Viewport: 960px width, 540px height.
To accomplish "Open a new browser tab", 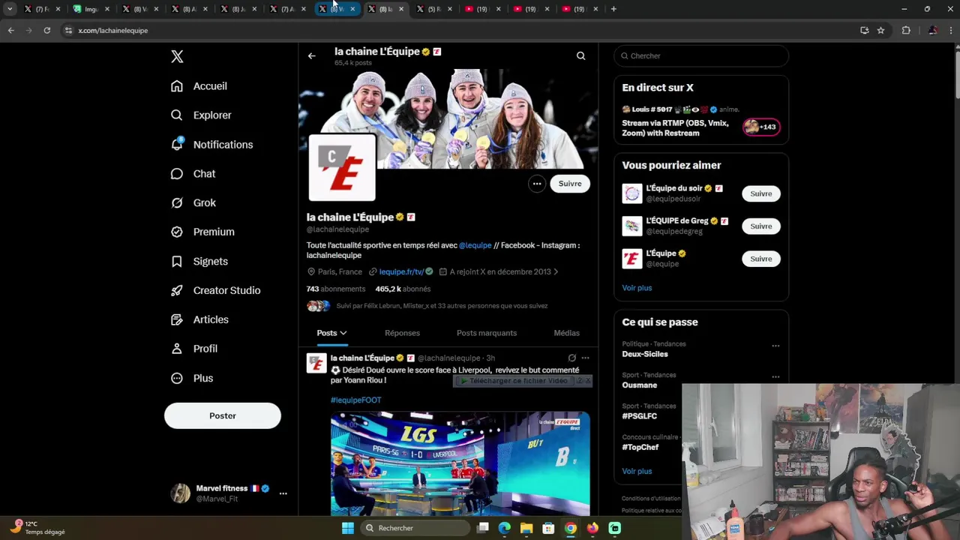I will tap(613, 9).
